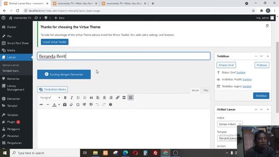The height and width of the screenshot is (157, 279).
Task: Reload the browser page
Action: pos(17,10)
